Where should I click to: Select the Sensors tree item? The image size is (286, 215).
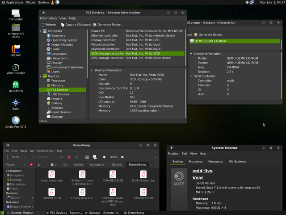pyautogui.click(x=57, y=107)
